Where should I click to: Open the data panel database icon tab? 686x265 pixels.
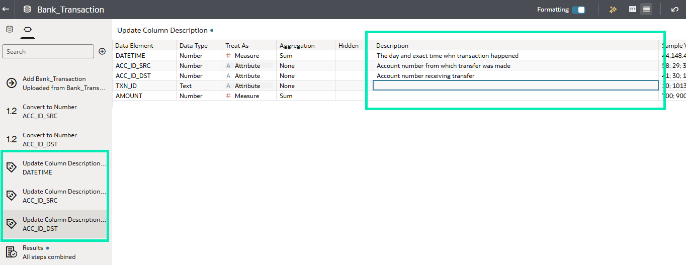(10, 29)
